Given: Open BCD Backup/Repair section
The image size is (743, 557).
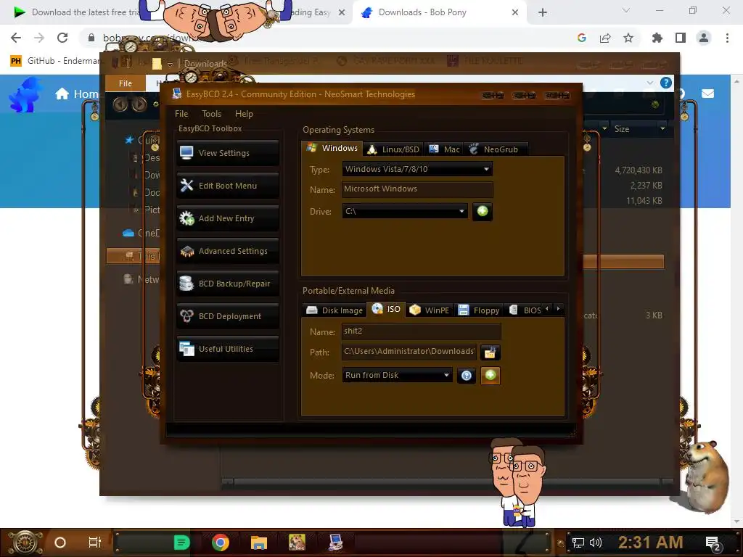Looking at the screenshot, I should pyautogui.click(x=227, y=284).
